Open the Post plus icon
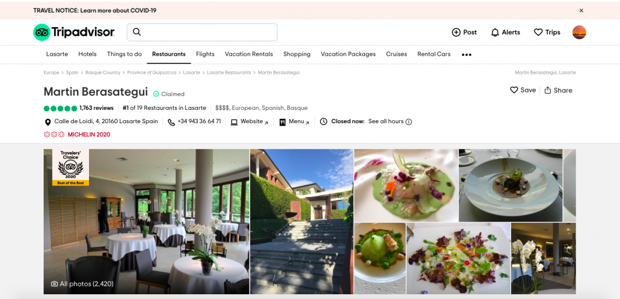 coord(456,33)
